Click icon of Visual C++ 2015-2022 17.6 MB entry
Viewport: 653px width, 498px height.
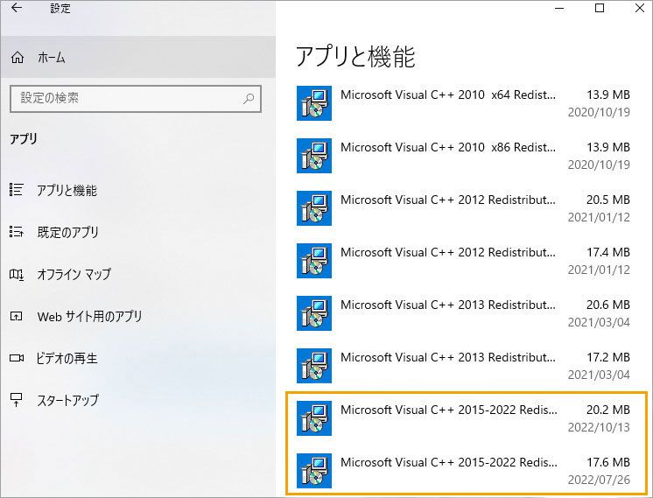(314, 471)
